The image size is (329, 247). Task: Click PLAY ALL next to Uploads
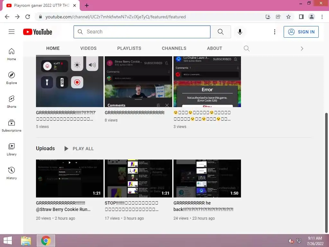(x=79, y=149)
